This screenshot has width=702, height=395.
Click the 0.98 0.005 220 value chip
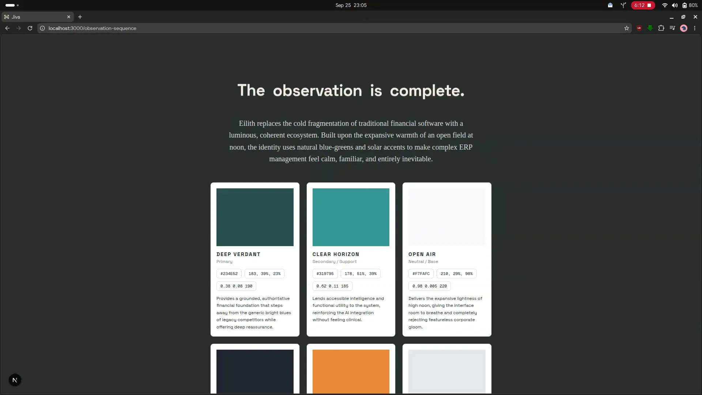tap(430, 286)
